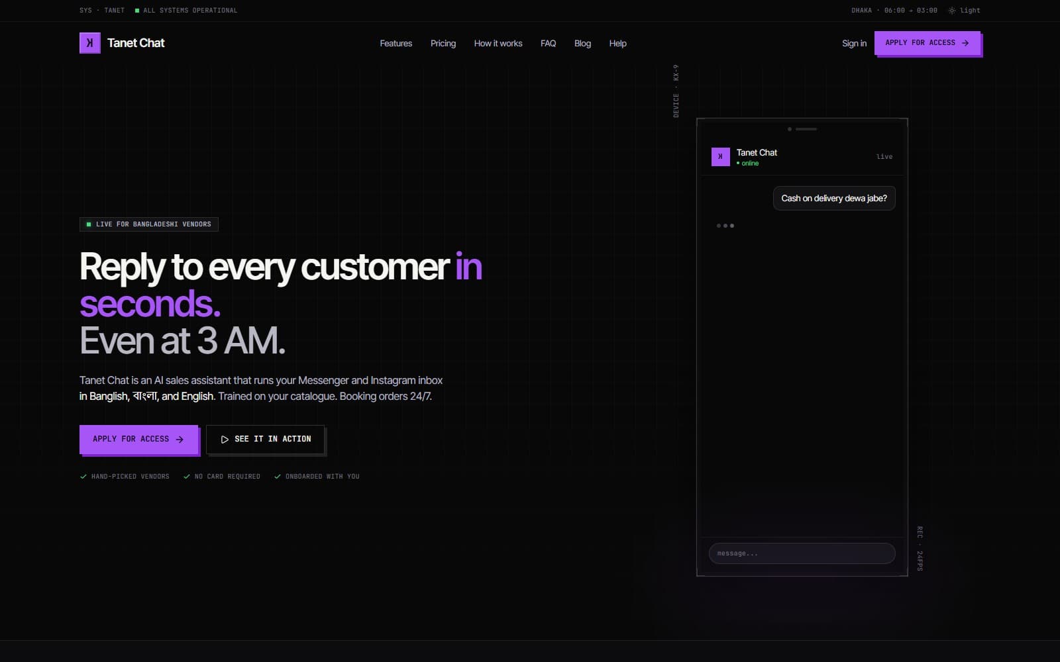
Task: Open the Features nav link
Action: pos(396,44)
